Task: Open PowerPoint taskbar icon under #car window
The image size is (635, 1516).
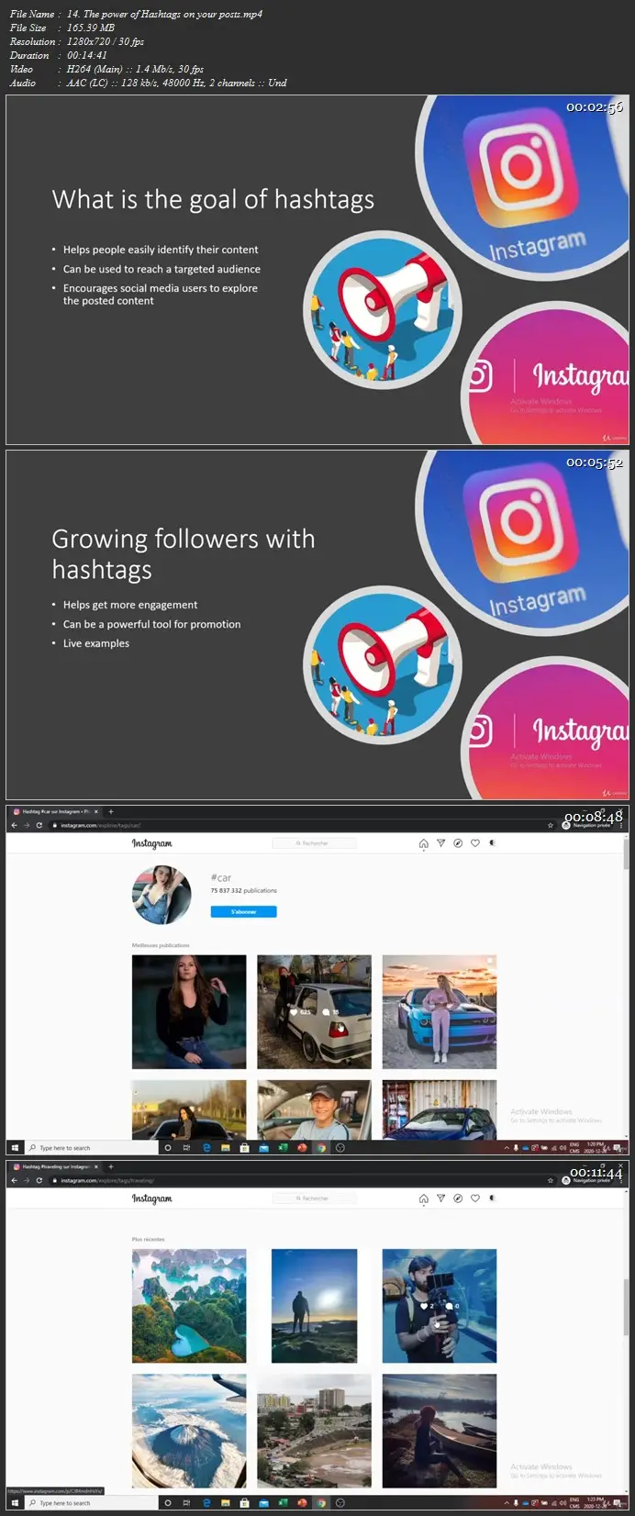Action: [302, 1148]
